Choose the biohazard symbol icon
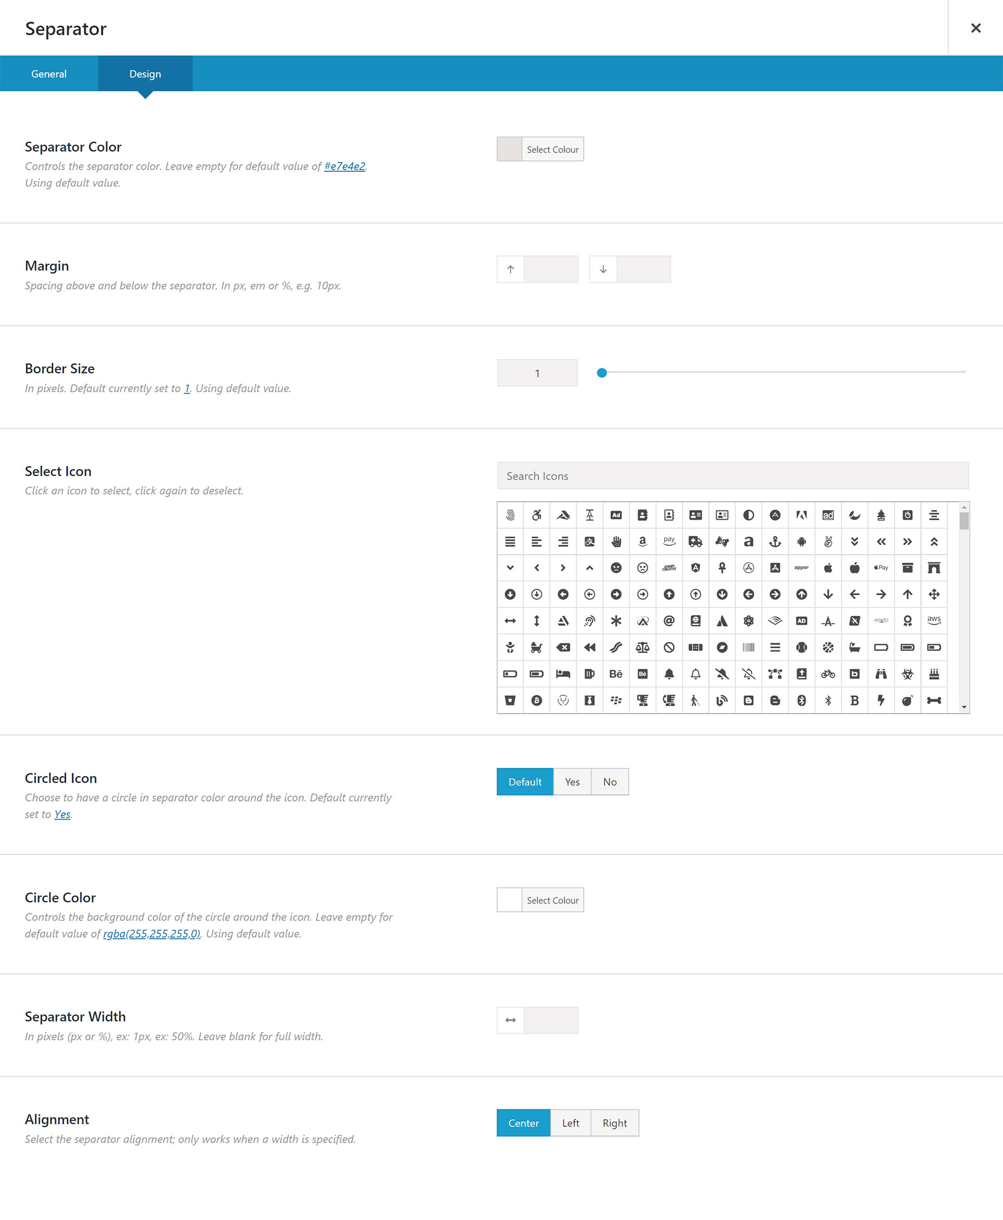 click(907, 674)
